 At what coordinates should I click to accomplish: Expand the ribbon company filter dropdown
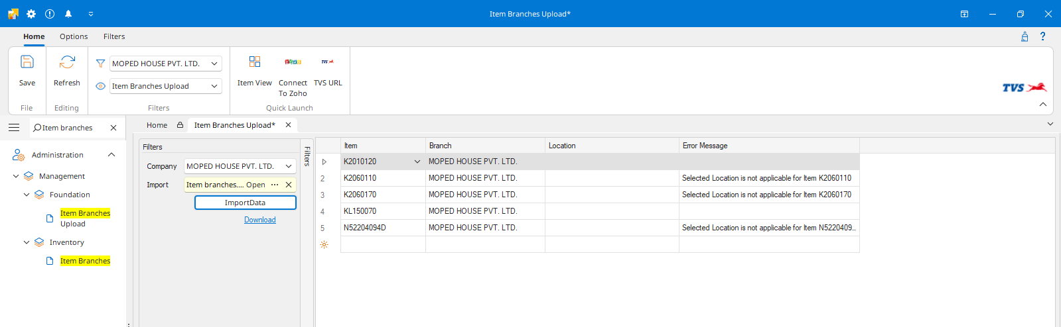tap(214, 64)
